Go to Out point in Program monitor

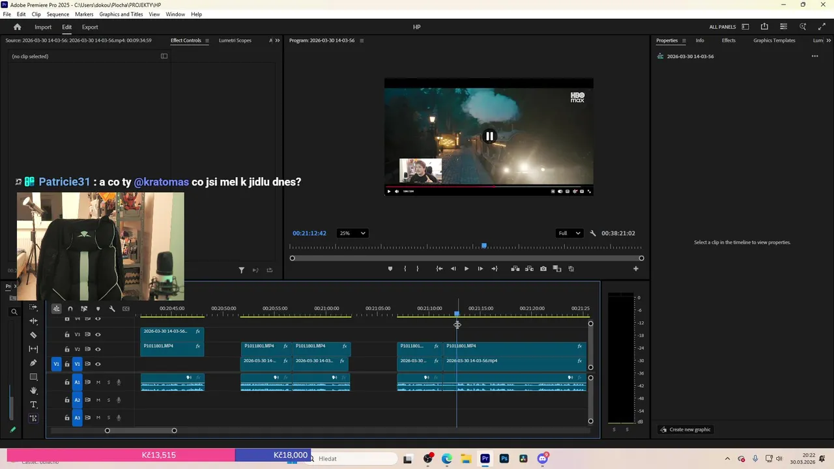pos(495,268)
